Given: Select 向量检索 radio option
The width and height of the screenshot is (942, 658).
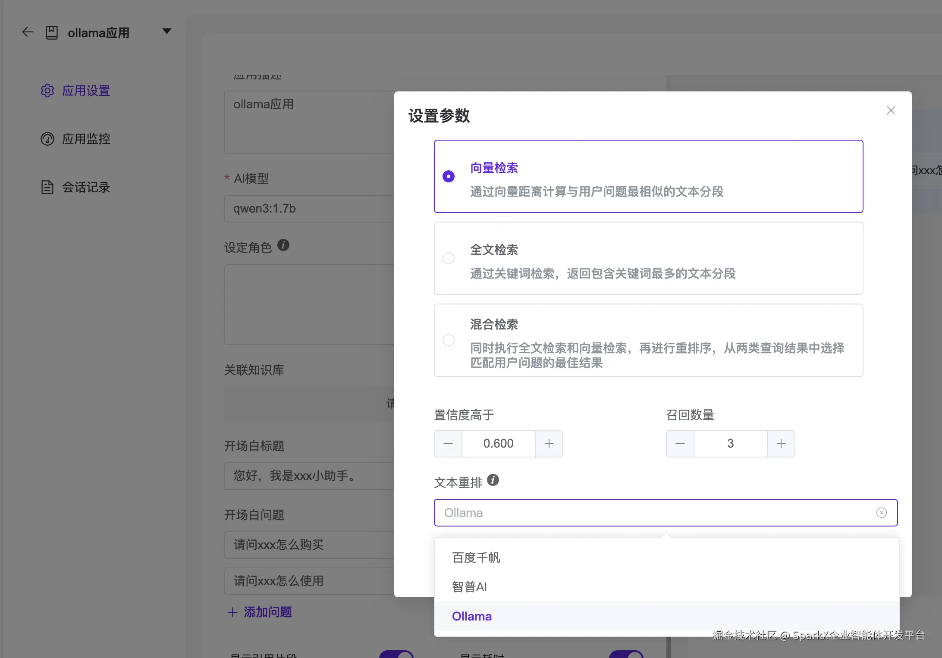Looking at the screenshot, I should (449, 176).
